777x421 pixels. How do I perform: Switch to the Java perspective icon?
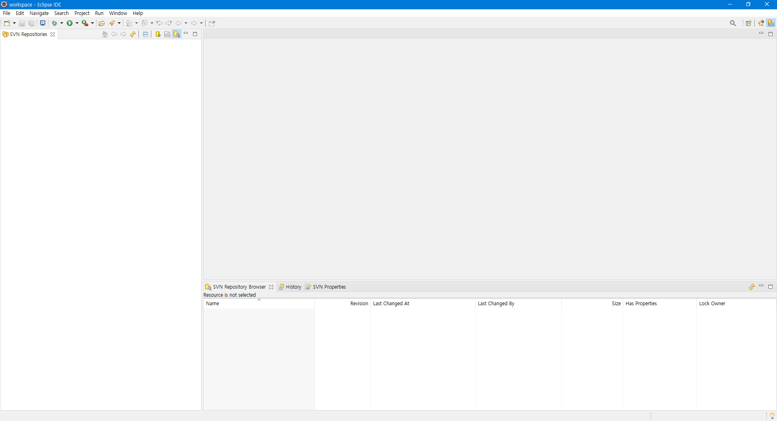pos(761,23)
